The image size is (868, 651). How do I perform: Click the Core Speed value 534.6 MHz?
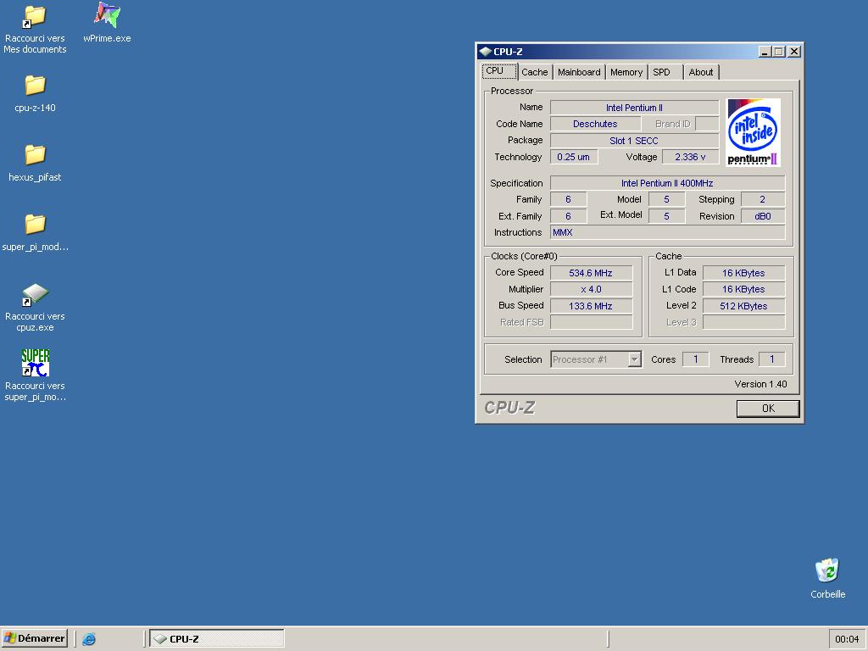(591, 273)
